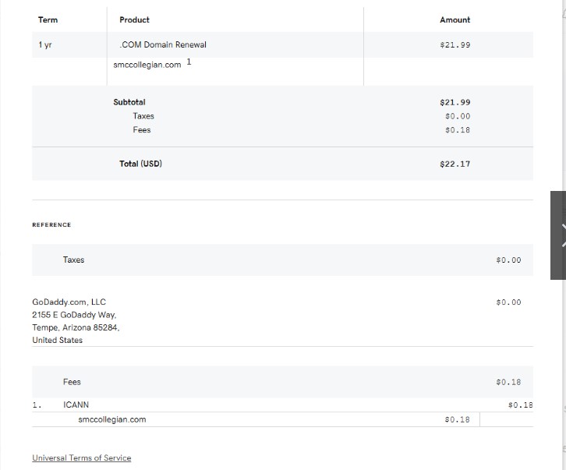This screenshot has width=566, height=470.
Task: Click the Fees heading in the Reference section
Action: point(72,382)
